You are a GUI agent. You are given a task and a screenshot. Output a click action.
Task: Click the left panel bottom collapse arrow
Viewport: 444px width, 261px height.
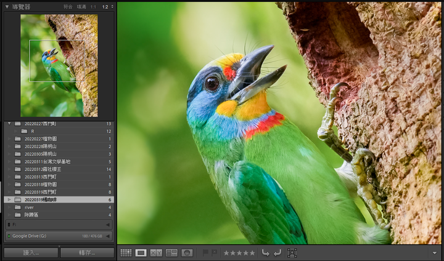(59, 246)
